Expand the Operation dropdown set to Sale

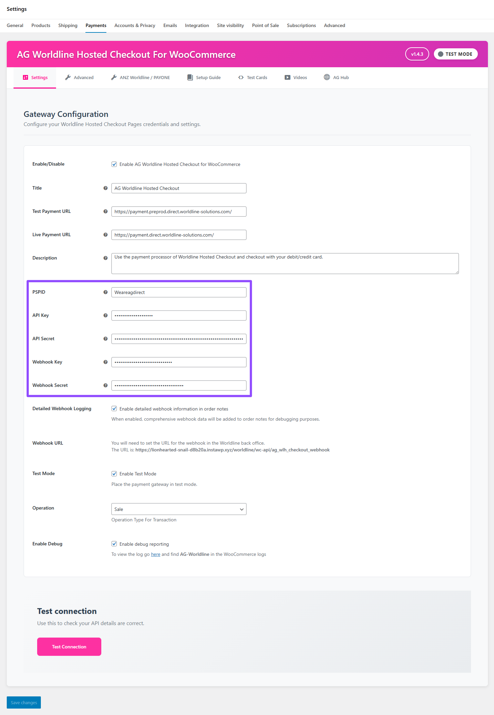tap(179, 509)
